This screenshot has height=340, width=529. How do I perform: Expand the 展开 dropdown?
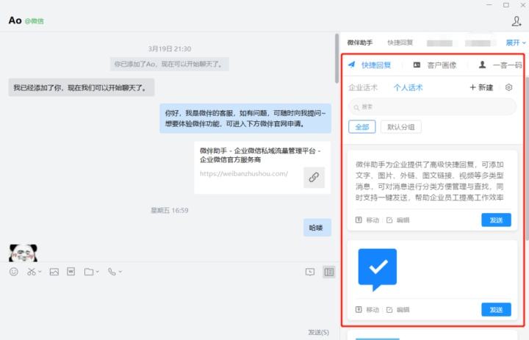point(516,43)
